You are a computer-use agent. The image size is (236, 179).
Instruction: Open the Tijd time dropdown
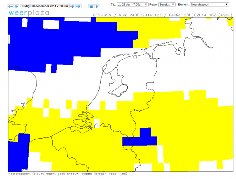(x=133, y=5)
